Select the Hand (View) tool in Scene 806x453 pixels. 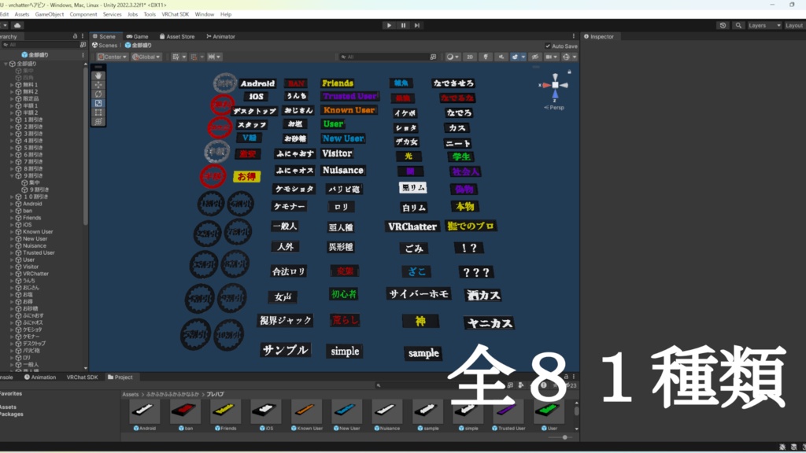pyautogui.click(x=98, y=75)
